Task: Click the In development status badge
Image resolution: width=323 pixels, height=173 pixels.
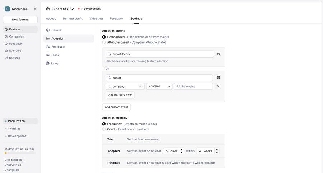Action: pos(89,9)
